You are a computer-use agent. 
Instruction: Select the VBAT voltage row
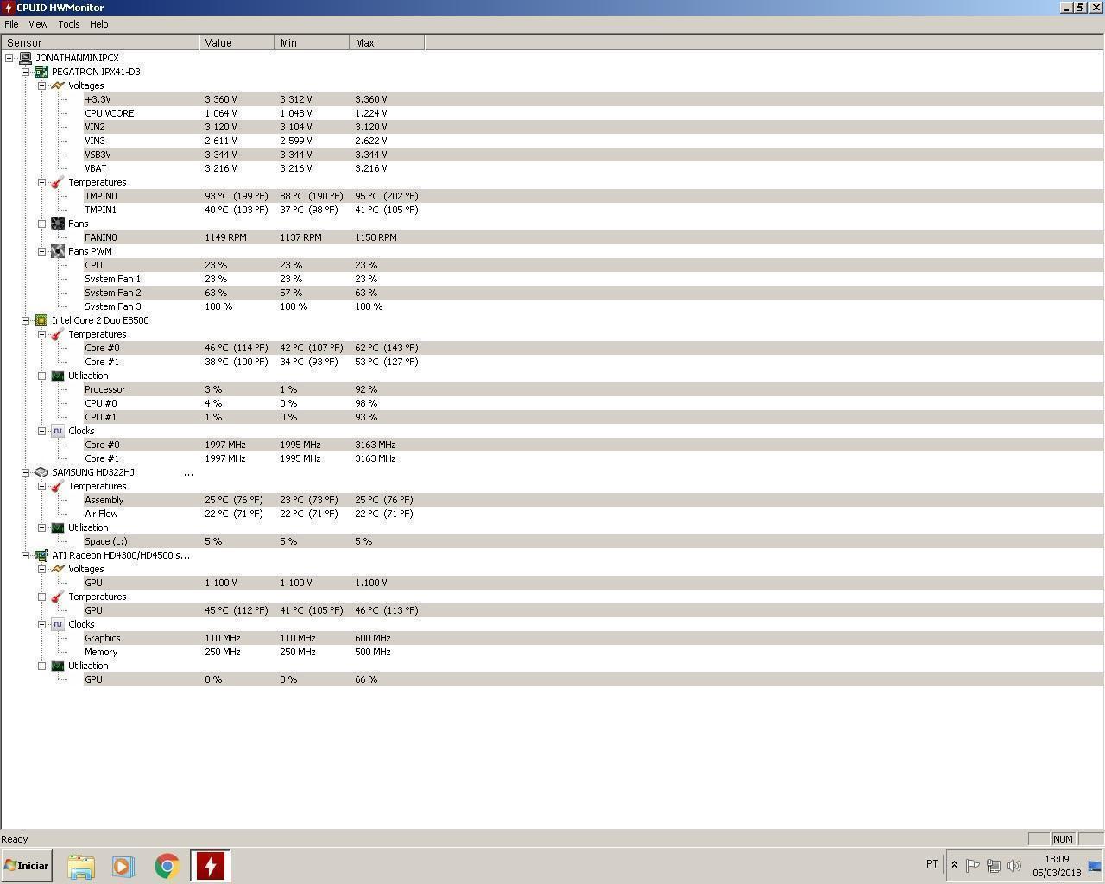(x=594, y=168)
